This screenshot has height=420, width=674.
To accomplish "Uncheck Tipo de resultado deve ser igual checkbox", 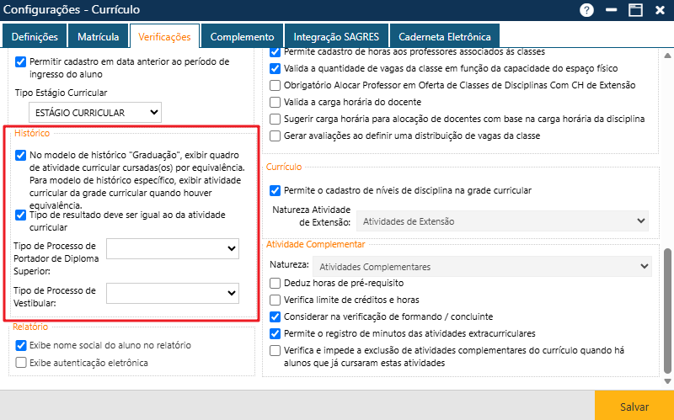I will (20, 215).
